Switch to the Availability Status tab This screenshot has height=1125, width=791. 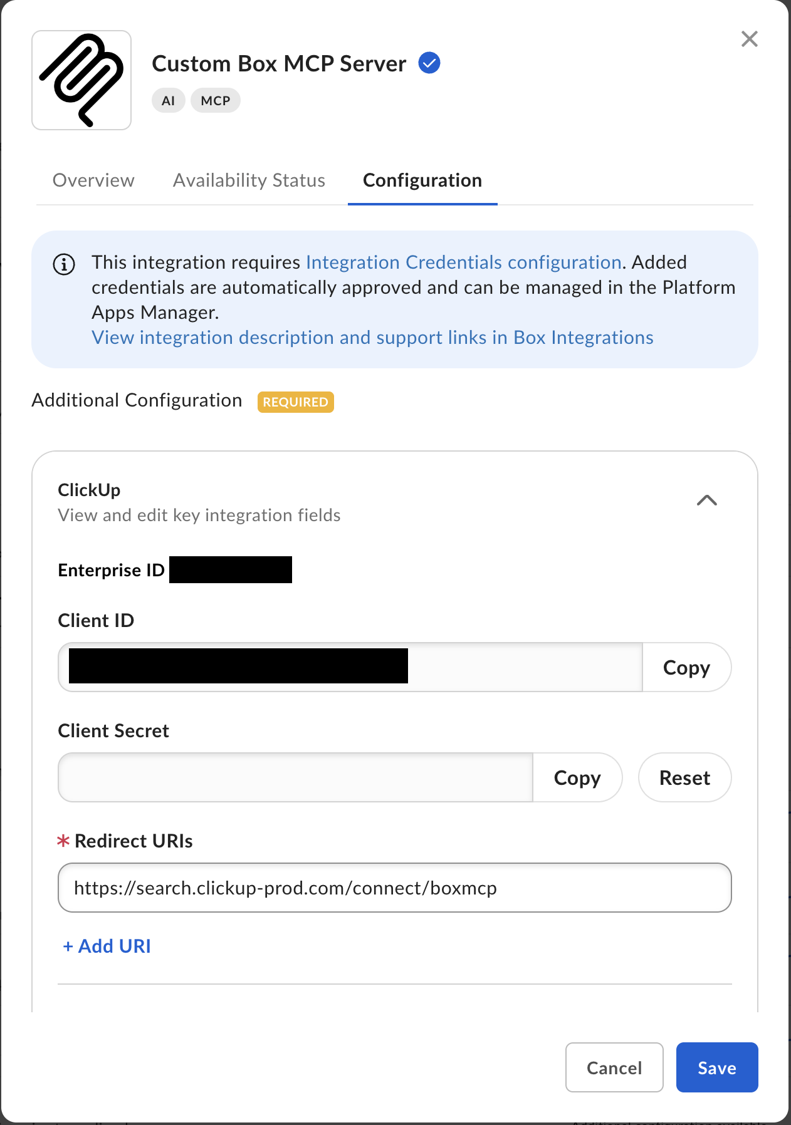pyautogui.click(x=249, y=180)
